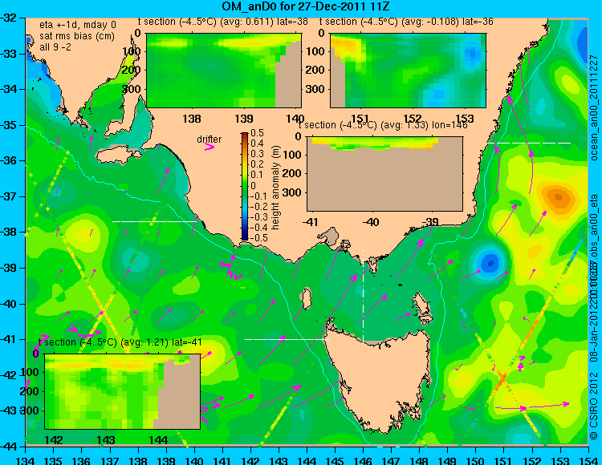Click the magenta drifter legend arrow marker
602x465 pixels.
(x=209, y=147)
